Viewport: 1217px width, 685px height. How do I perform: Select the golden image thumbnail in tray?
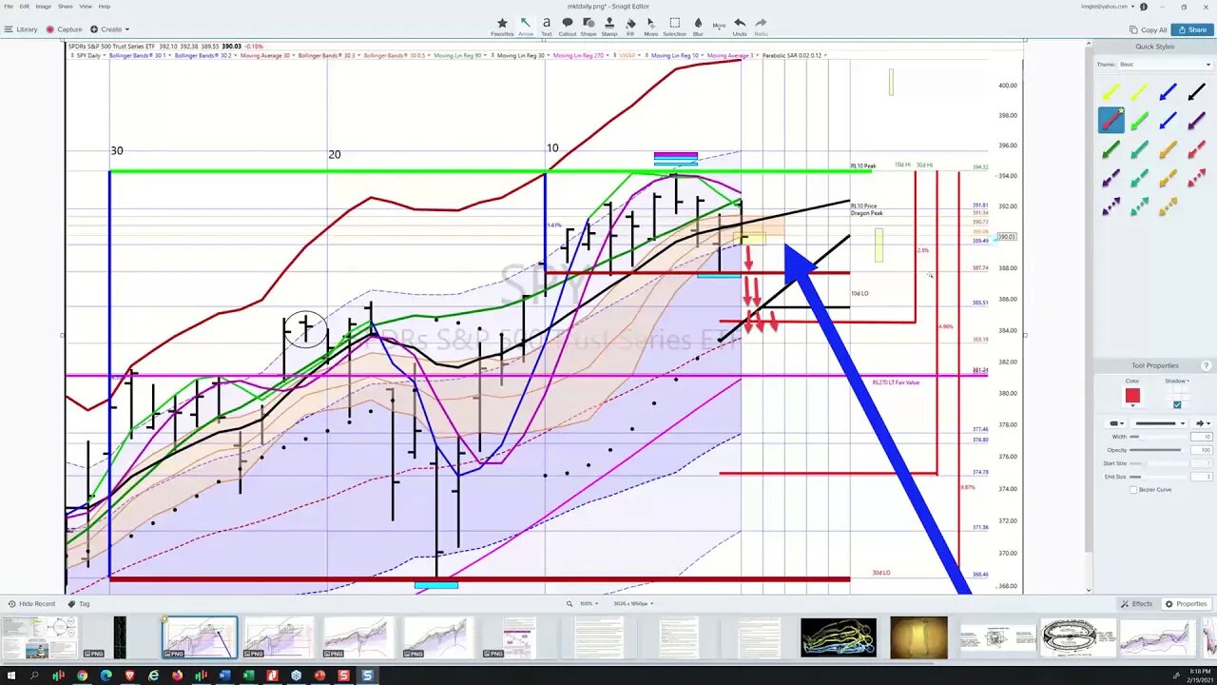point(918,637)
